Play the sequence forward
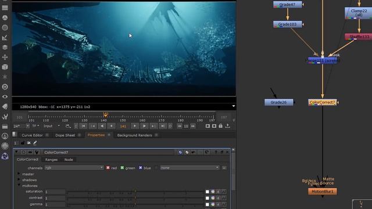Image resolution: width=372 pixels, height=209 pixels. point(144,126)
